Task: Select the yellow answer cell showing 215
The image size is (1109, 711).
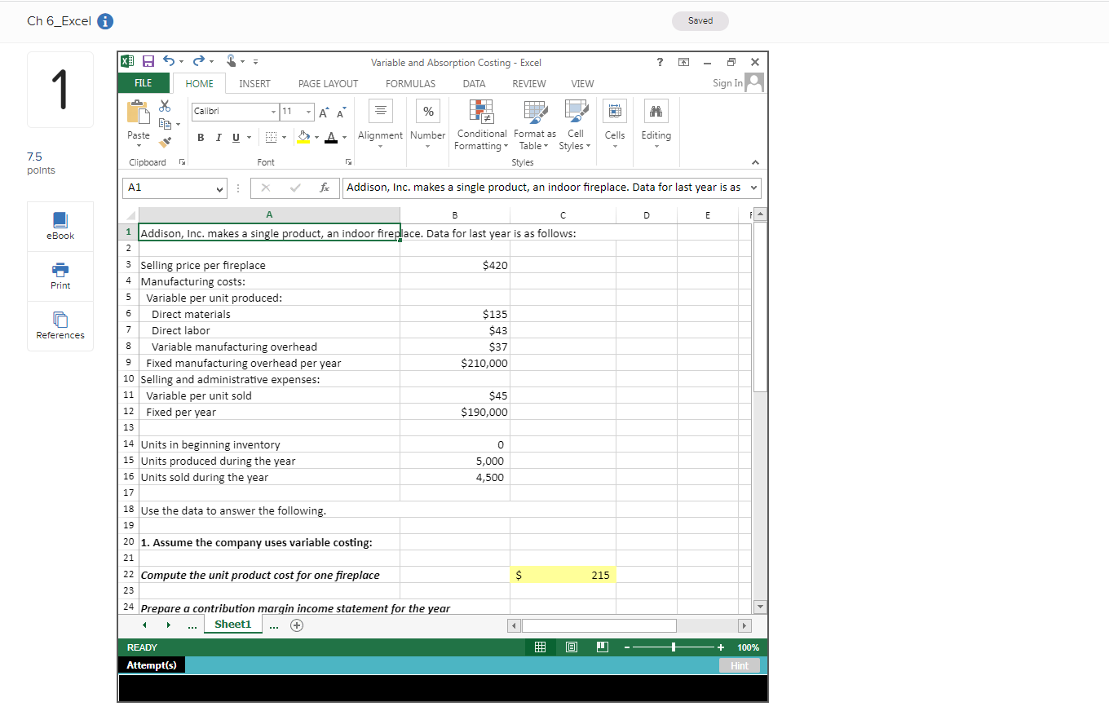Action: pos(563,575)
